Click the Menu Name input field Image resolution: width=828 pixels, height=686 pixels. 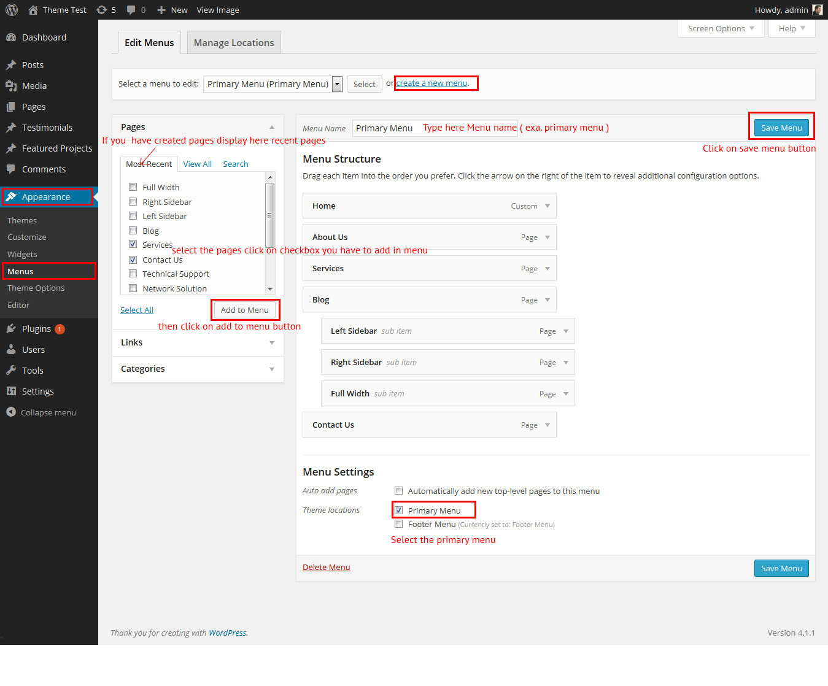pos(435,128)
